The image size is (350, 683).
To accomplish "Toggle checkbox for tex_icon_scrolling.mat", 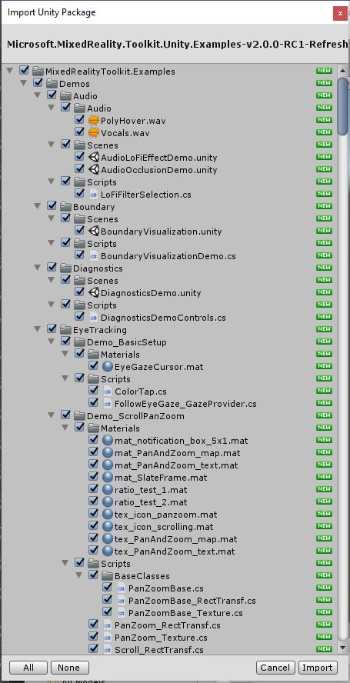I will pyautogui.click(x=93, y=525).
